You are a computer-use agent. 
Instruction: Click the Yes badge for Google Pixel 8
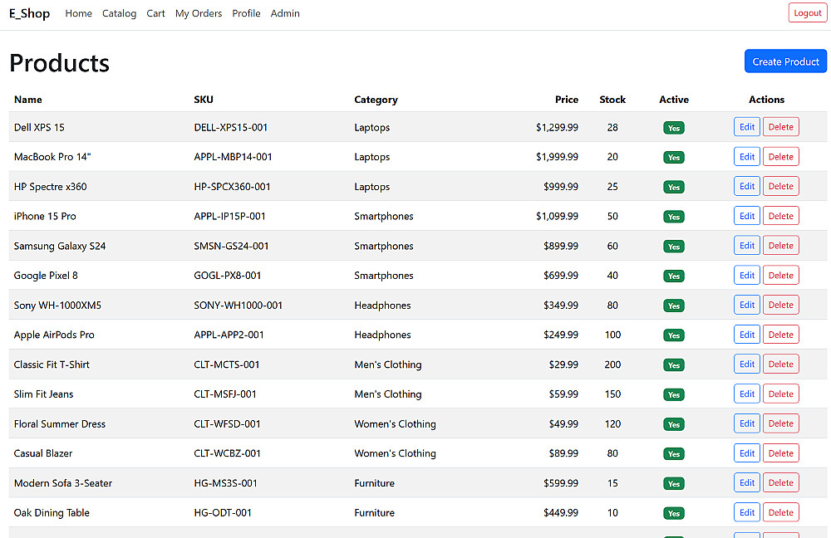674,276
